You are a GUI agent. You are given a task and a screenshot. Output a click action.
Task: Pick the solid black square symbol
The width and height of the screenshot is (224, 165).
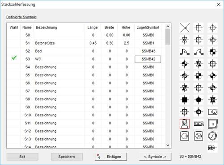(185, 100)
